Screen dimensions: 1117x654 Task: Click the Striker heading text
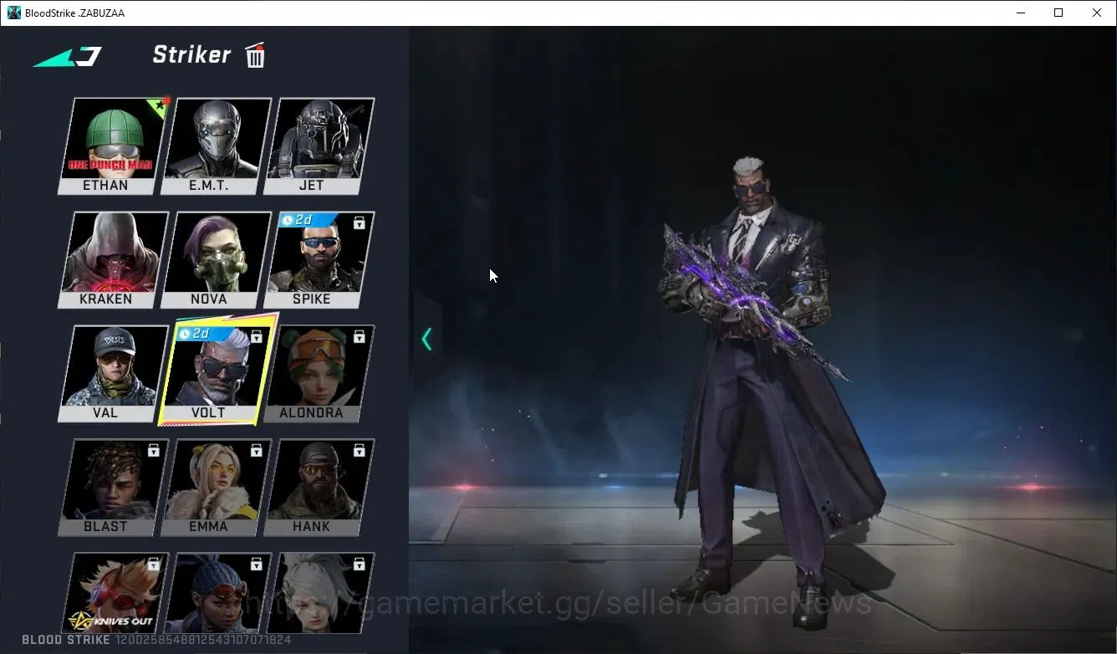click(191, 54)
